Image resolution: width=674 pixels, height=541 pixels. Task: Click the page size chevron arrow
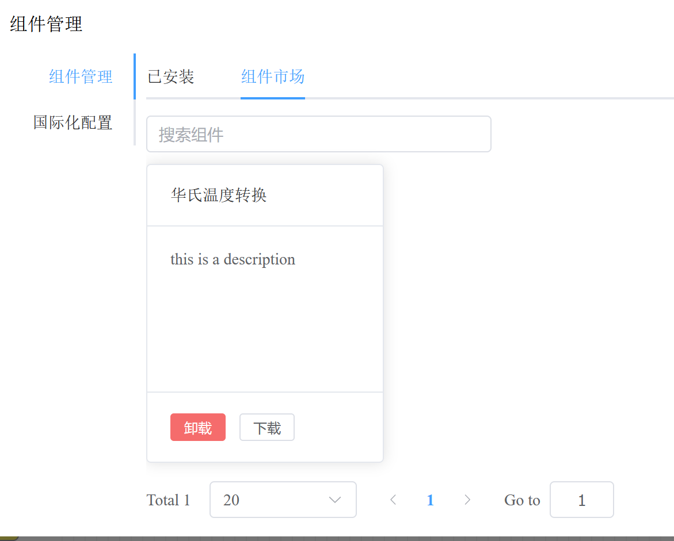click(335, 500)
